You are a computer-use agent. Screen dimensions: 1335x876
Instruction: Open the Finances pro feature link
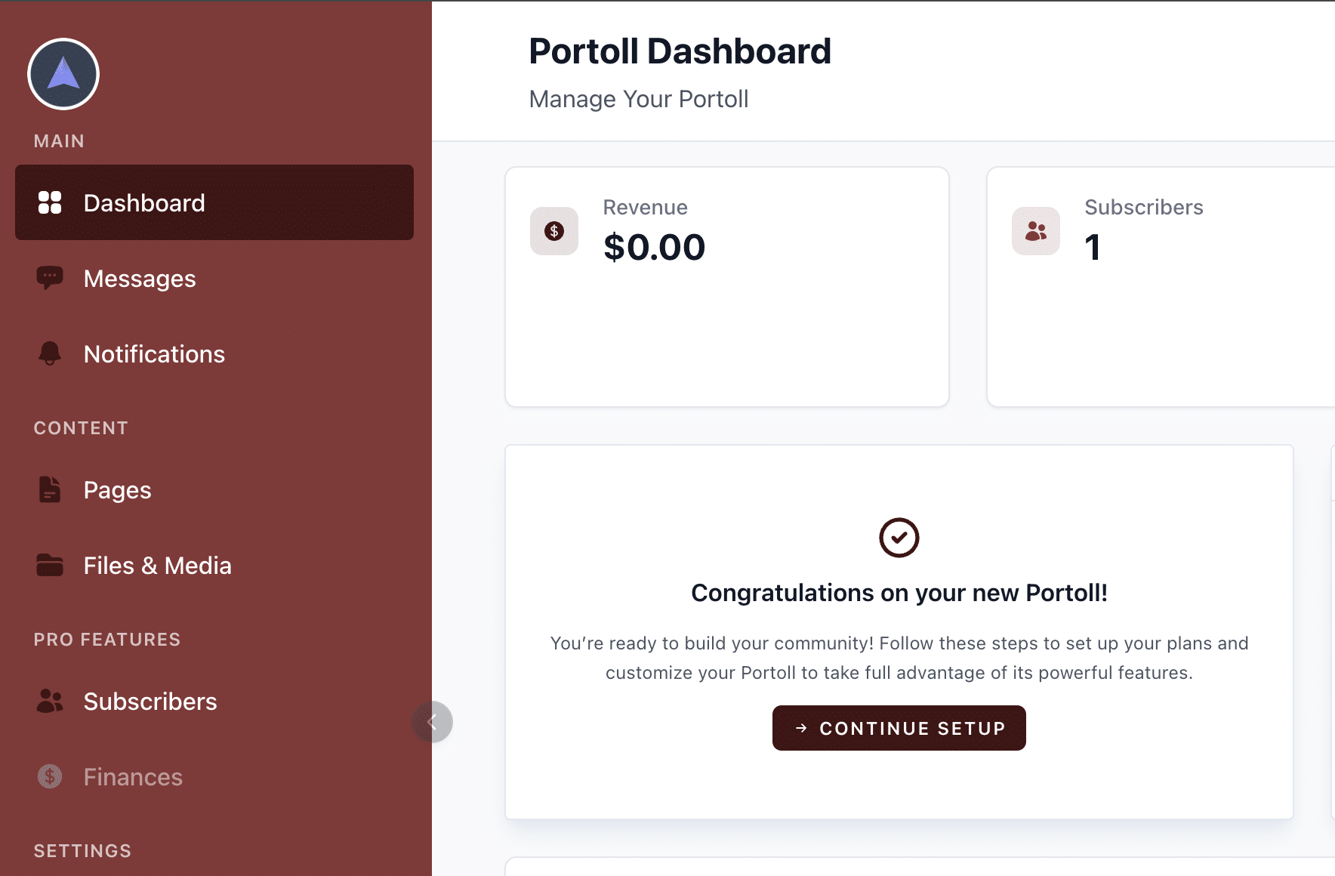pyautogui.click(x=133, y=777)
